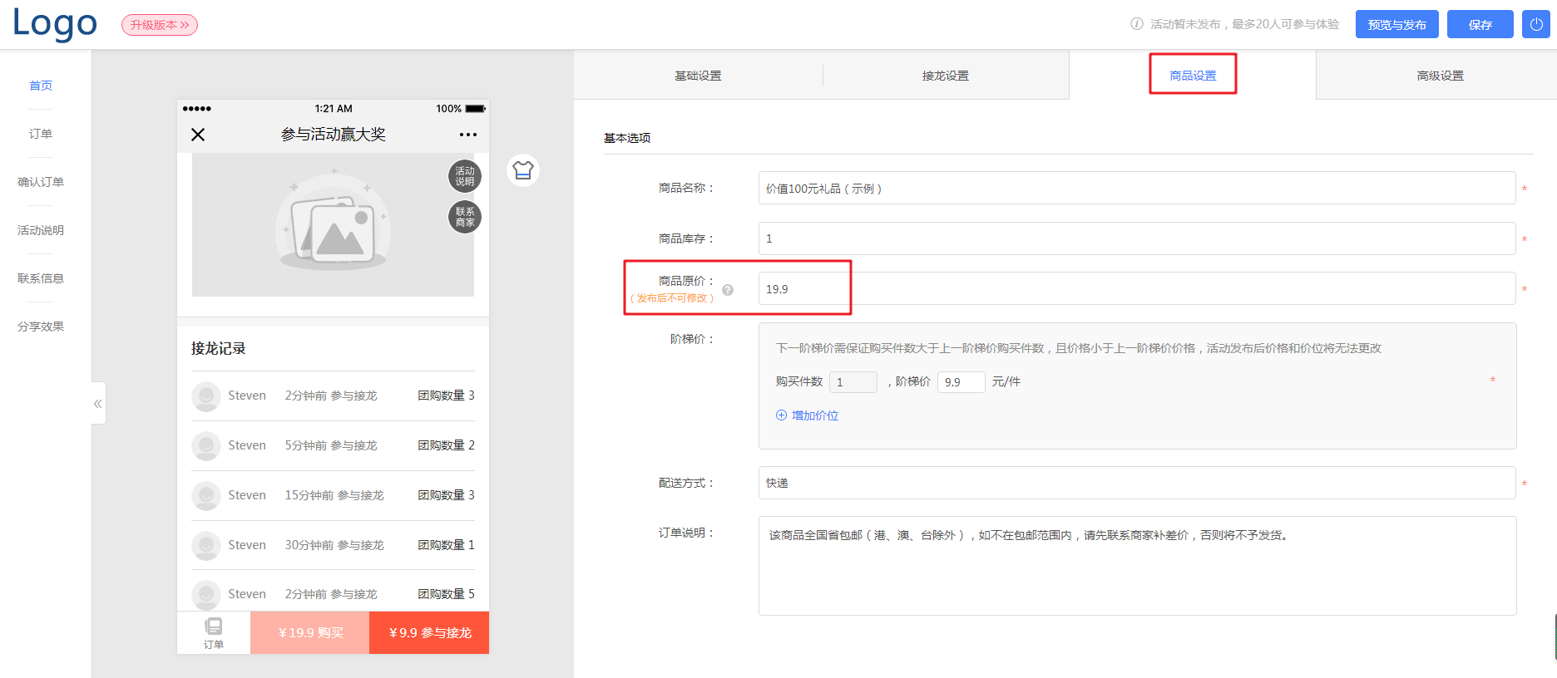Click the 团购数量 2 record row text
1557x678 pixels.
click(447, 445)
